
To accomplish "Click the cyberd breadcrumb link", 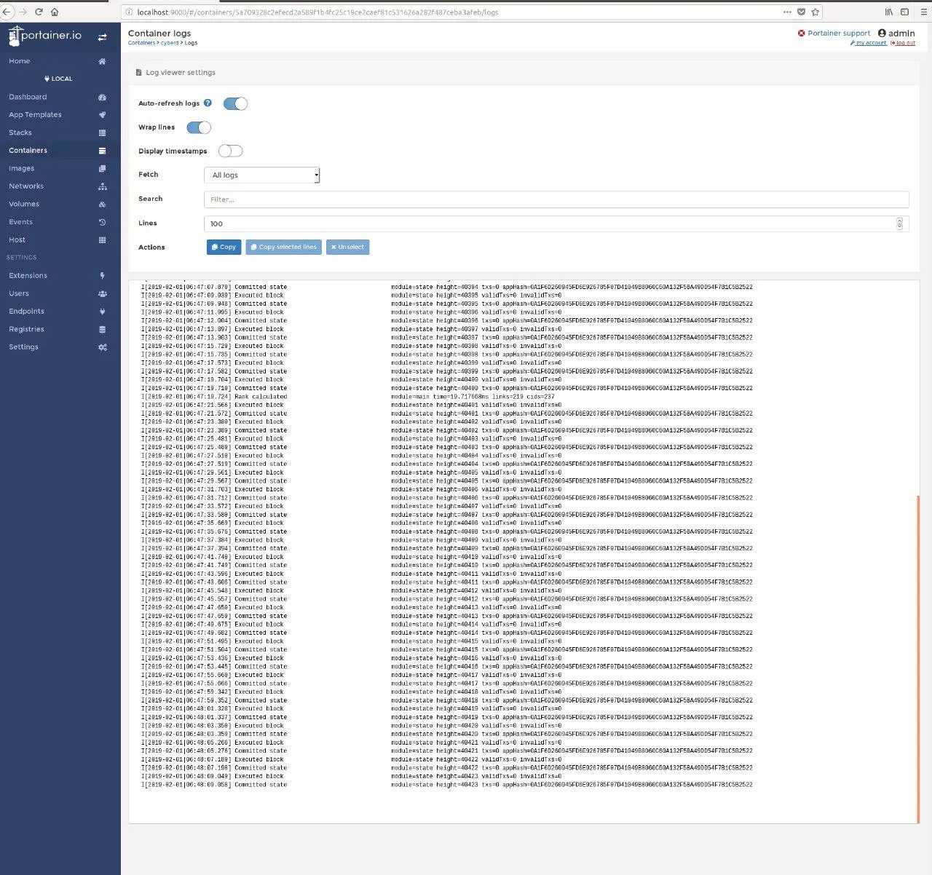I will click(170, 43).
